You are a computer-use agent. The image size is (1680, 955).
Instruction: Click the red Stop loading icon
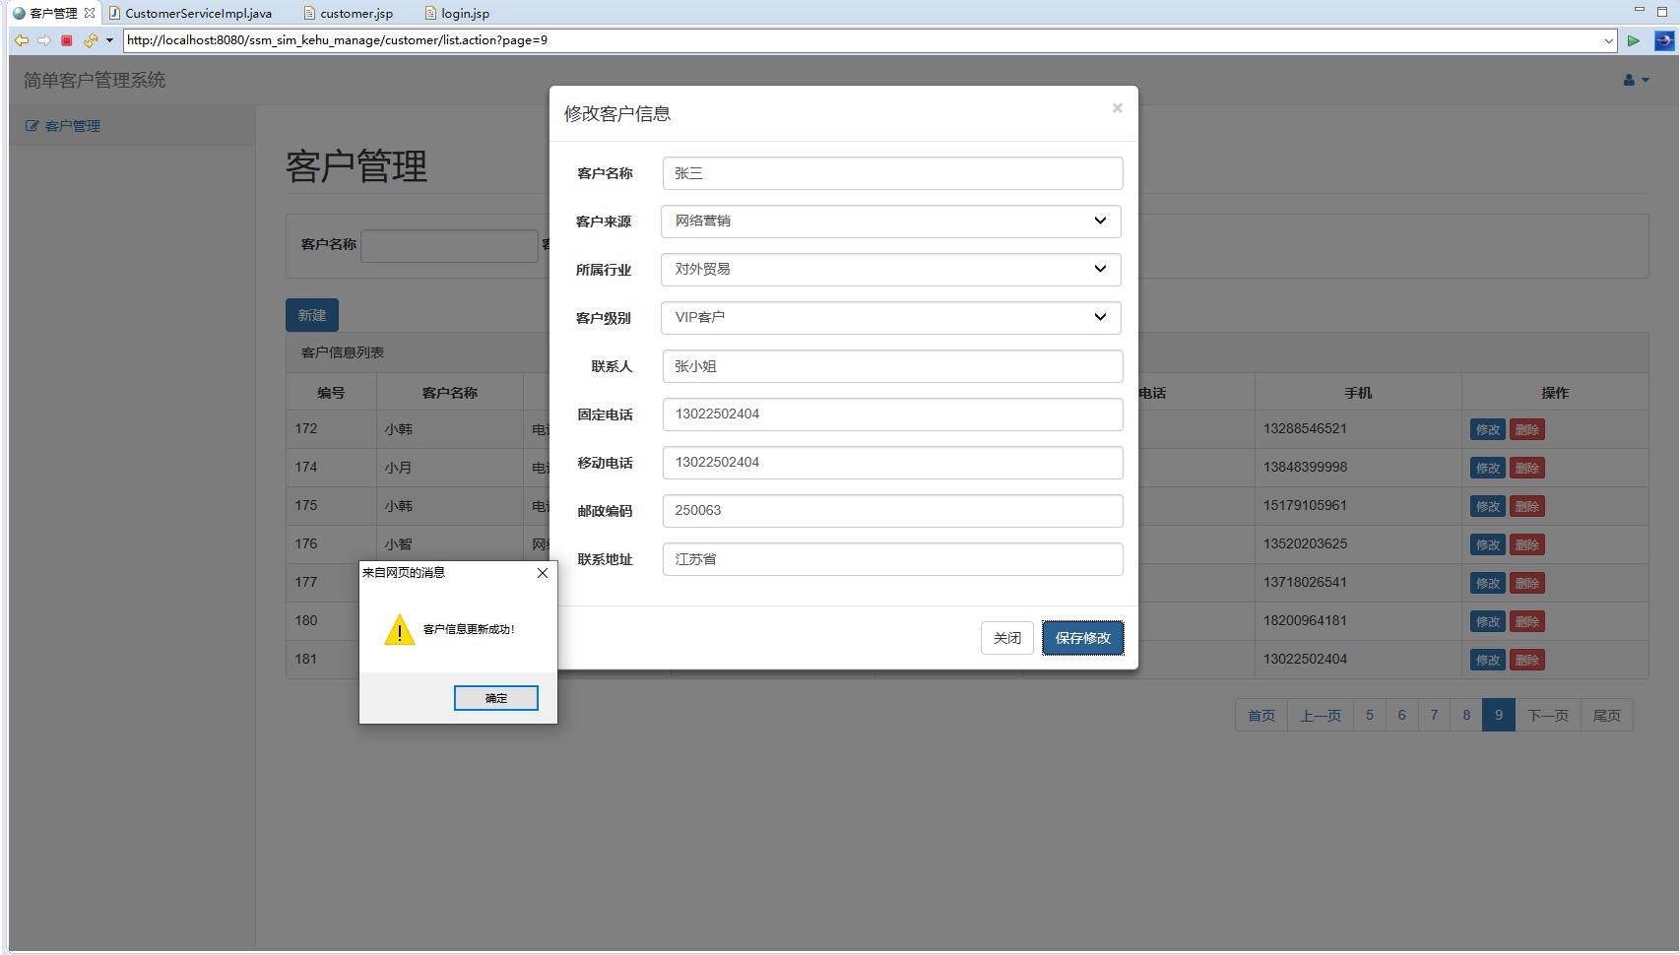click(x=67, y=40)
